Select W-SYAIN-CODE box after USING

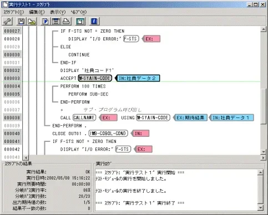pos(153,117)
